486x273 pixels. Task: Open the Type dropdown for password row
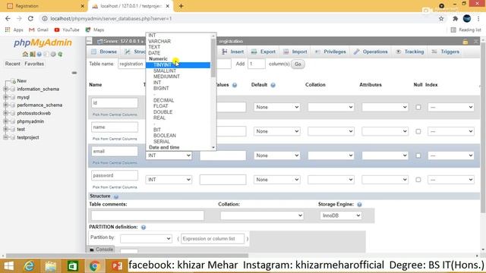pos(169,180)
